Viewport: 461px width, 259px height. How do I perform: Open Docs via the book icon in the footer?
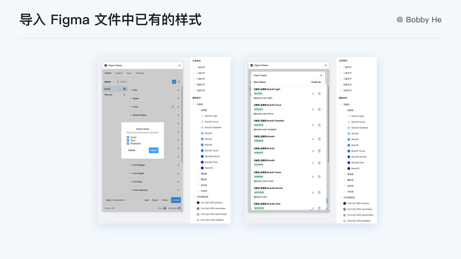[x=165, y=208]
